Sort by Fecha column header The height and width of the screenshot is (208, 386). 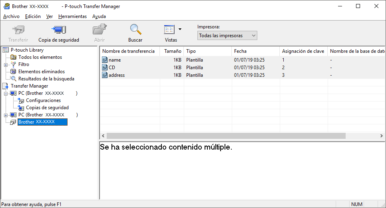255,51
